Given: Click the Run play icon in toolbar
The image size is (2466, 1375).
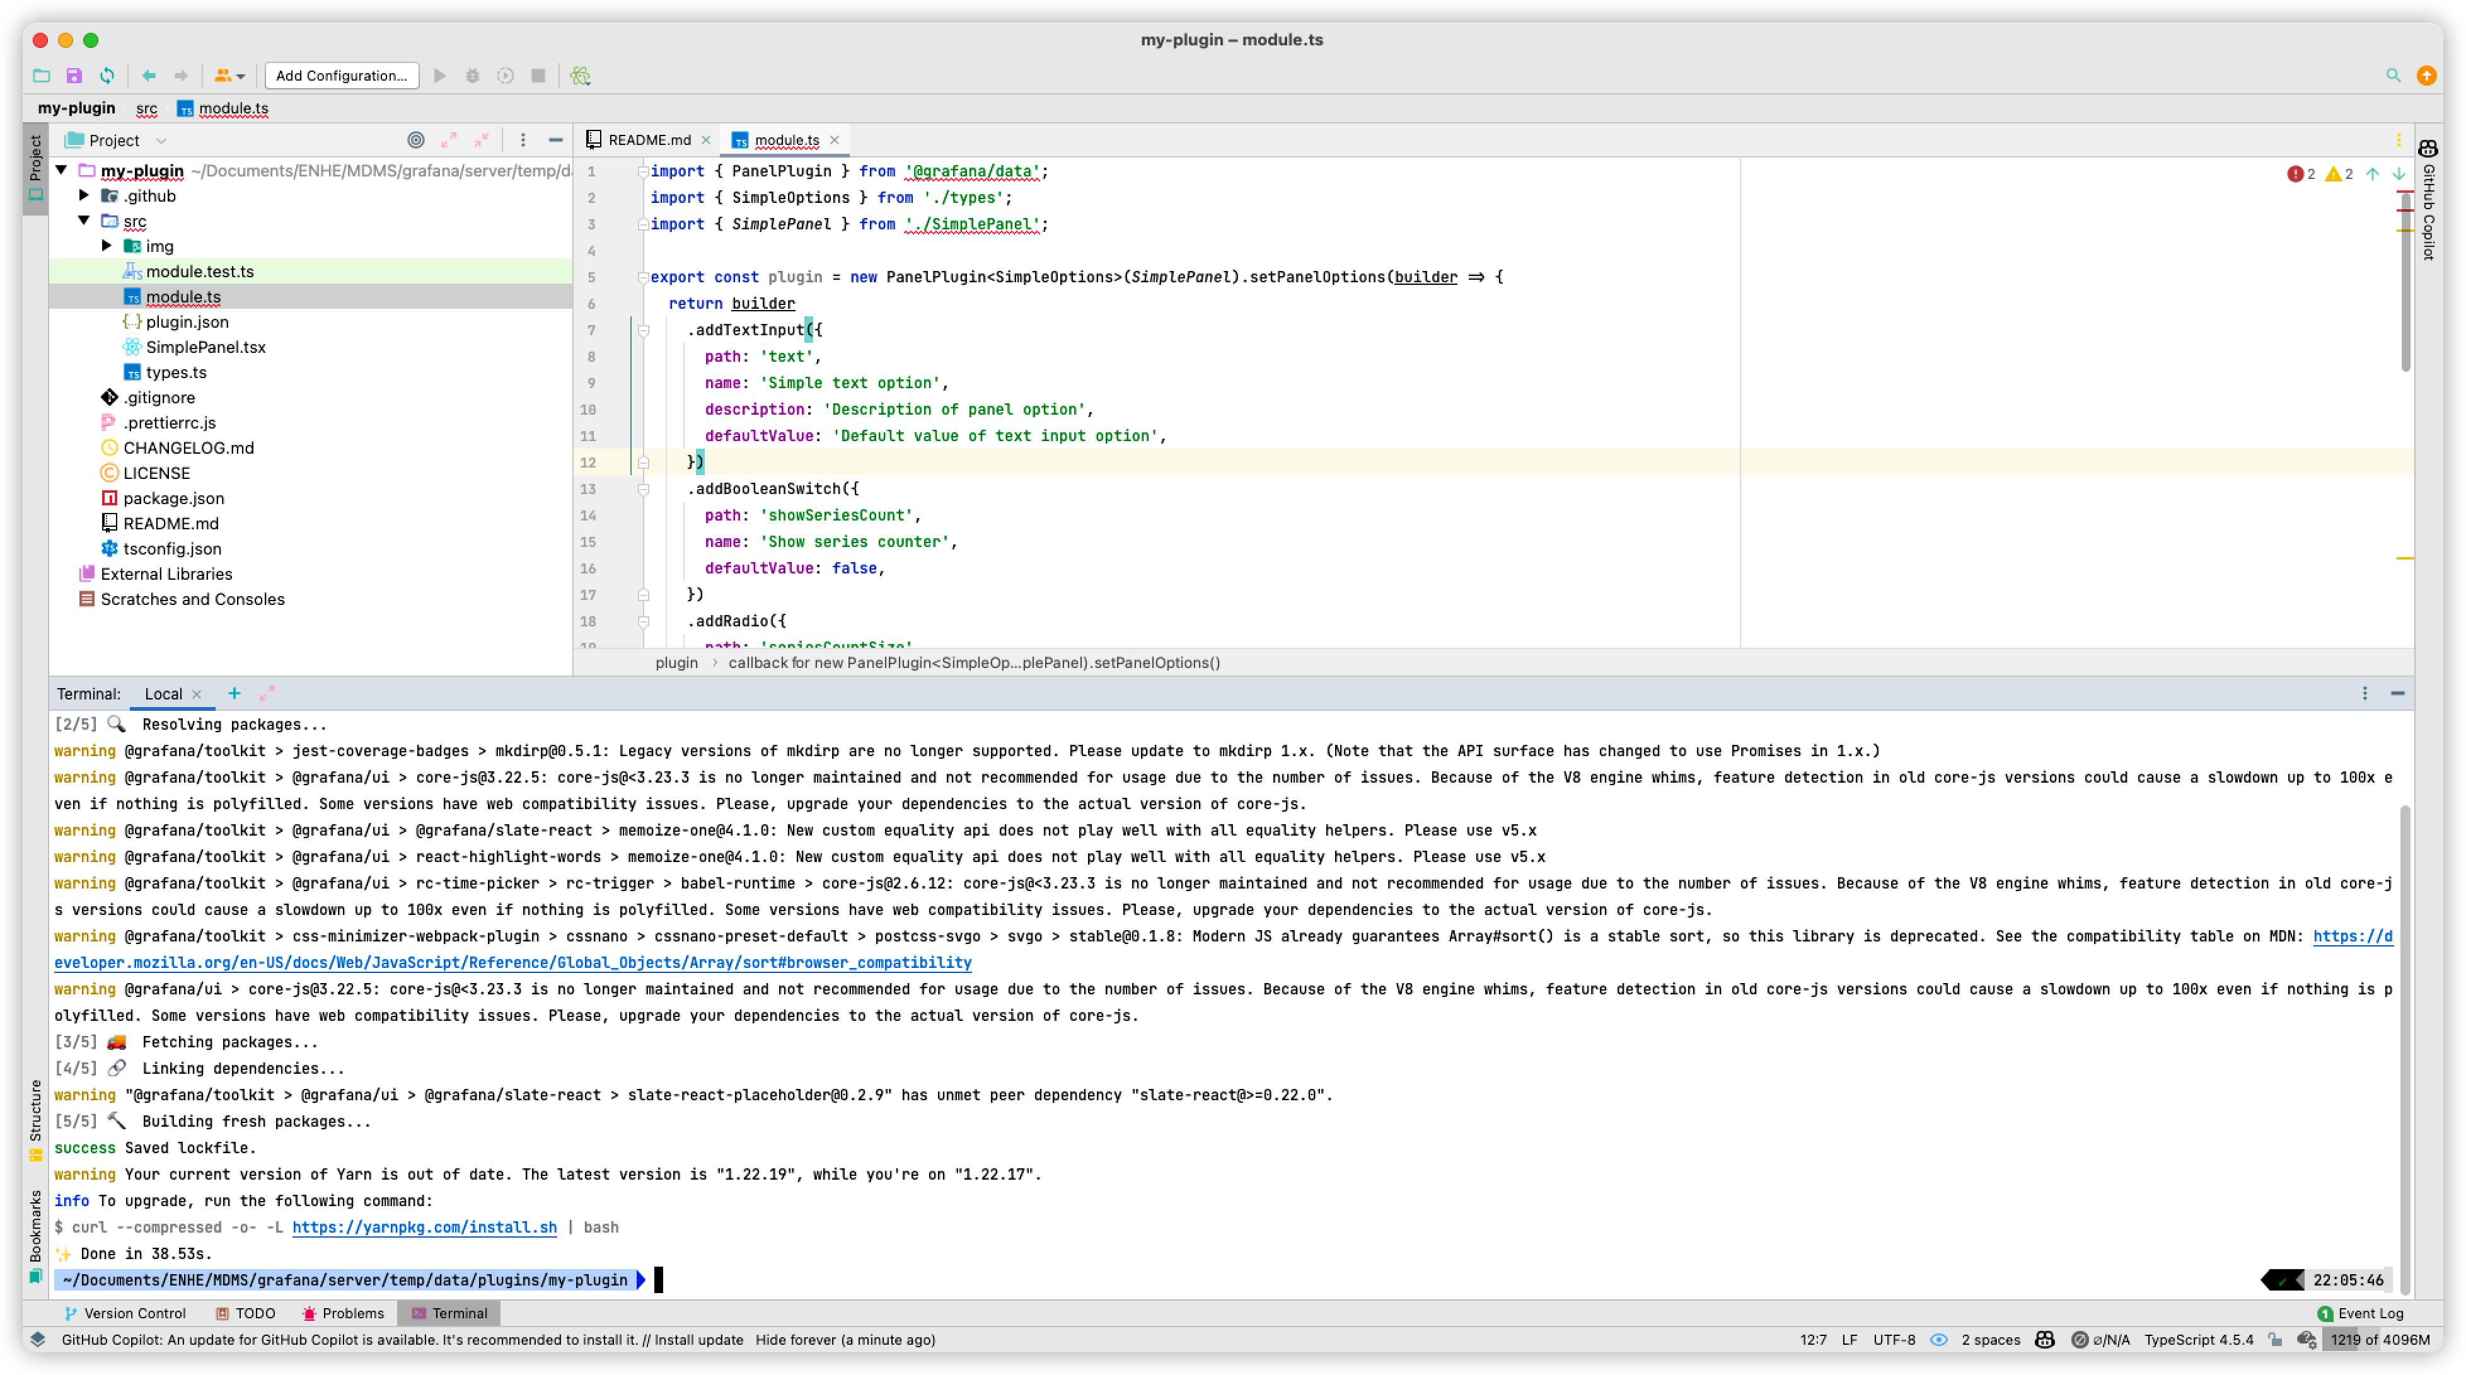Looking at the screenshot, I should tap(441, 76).
